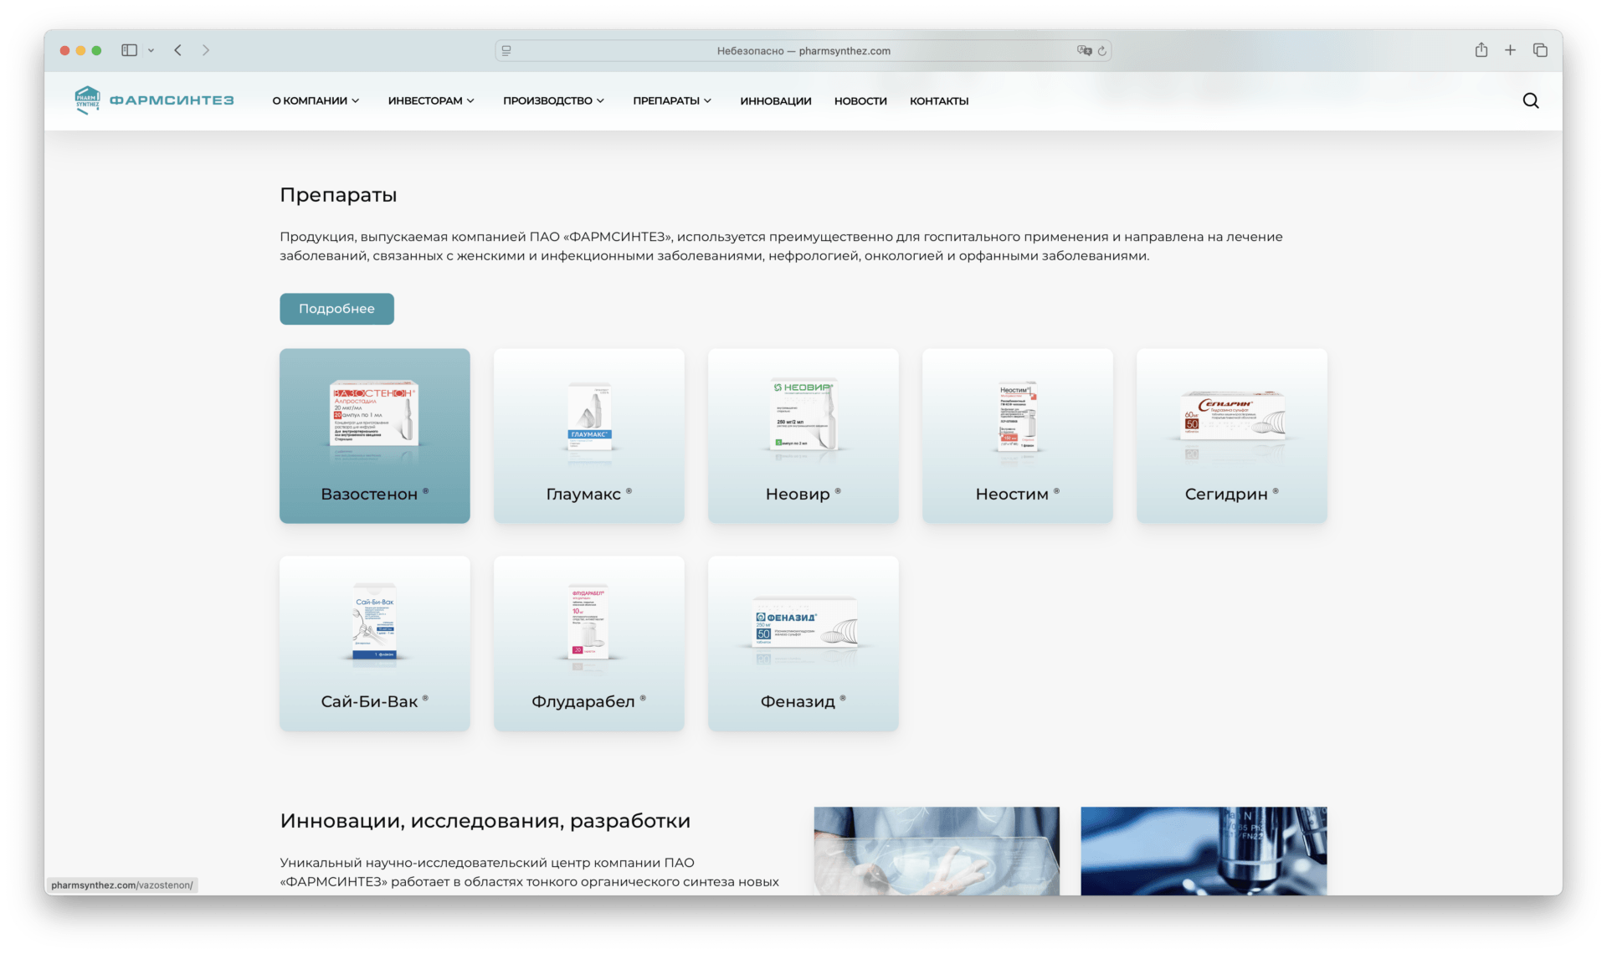1607x954 pixels.
Task: Click the Share icon in Safari toolbar
Action: [x=1481, y=50]
